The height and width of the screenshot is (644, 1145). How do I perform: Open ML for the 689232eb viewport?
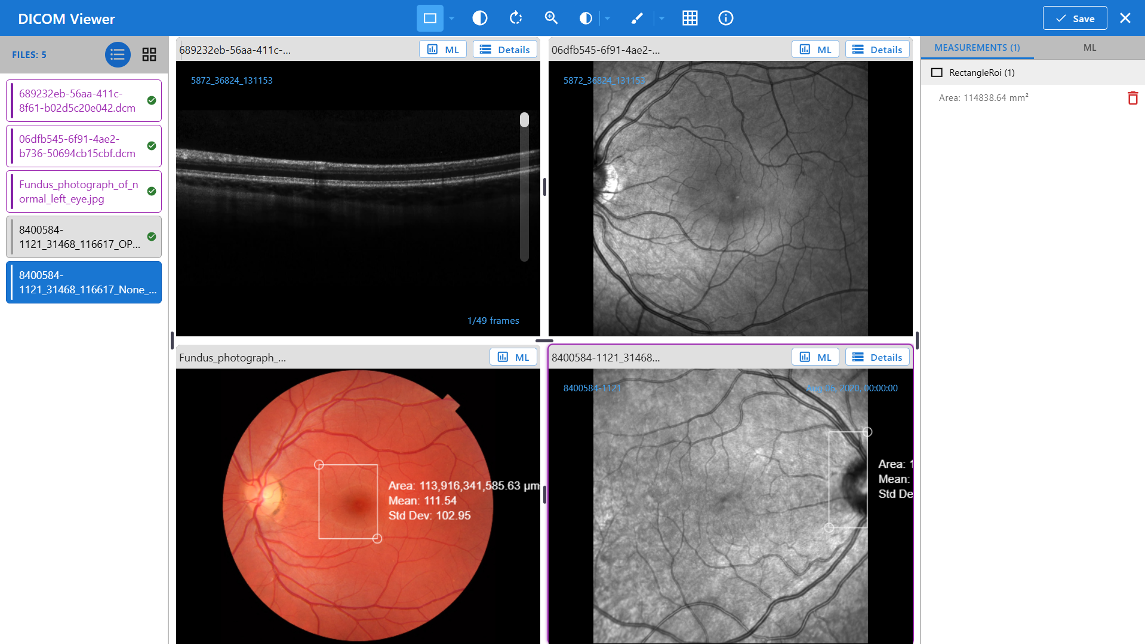443,50
